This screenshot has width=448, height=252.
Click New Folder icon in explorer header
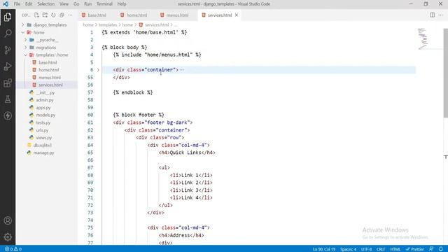point(45,15)
